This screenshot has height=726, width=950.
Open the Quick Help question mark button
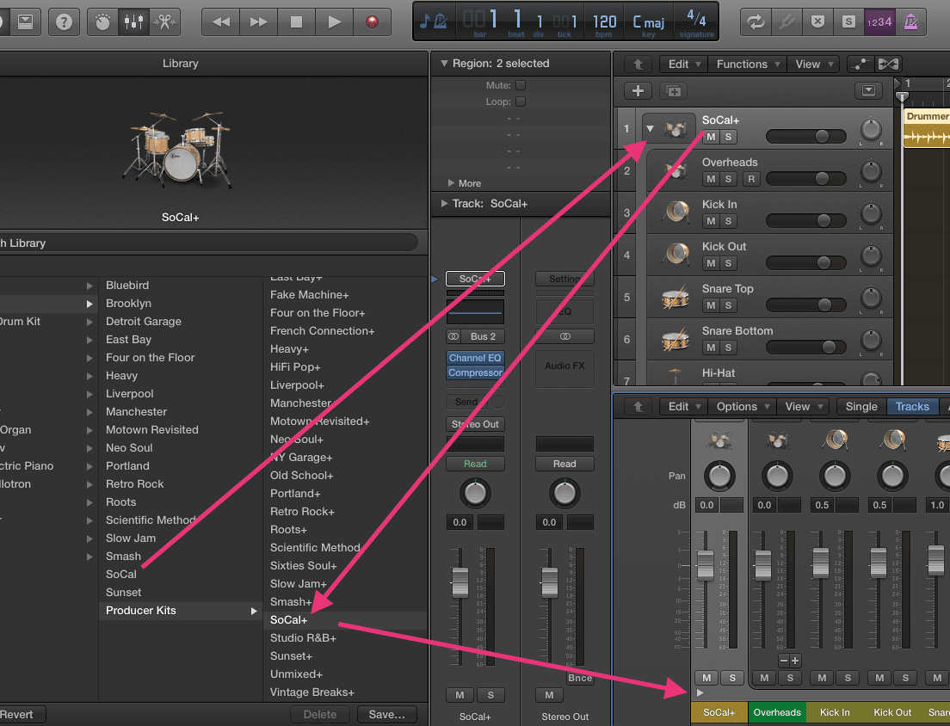[x=64, y=22]
